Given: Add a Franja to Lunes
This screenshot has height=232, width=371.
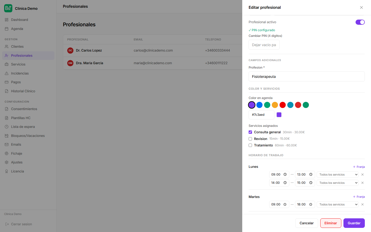Looking at the screenshot, I should 359,167.
